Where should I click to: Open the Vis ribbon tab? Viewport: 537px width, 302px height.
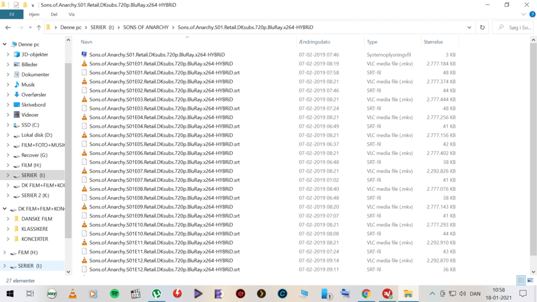coord(71,14)
